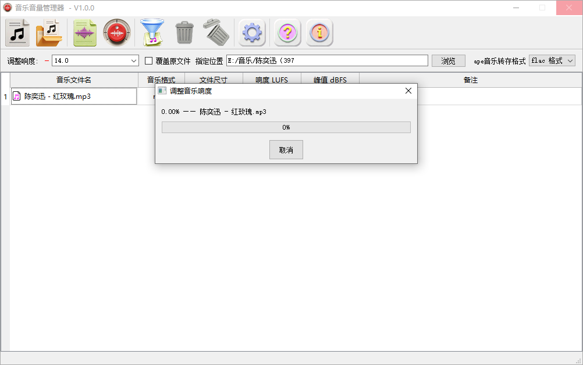Click the 浏览 browse button
Viewport: 583px width, 365px height.
tap(449, 61)
